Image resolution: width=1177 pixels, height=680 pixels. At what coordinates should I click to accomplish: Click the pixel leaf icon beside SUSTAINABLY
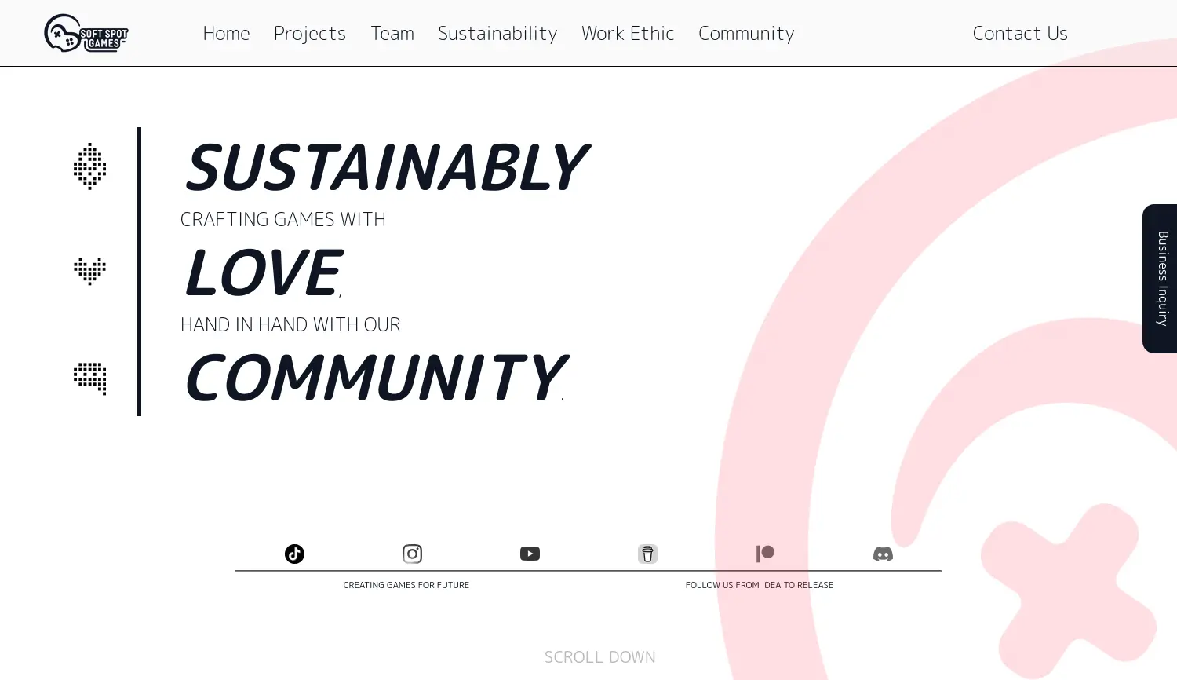(89, 166)
